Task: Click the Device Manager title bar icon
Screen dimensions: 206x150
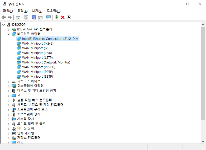Action: pyautogui.click(x=4, y=4)
